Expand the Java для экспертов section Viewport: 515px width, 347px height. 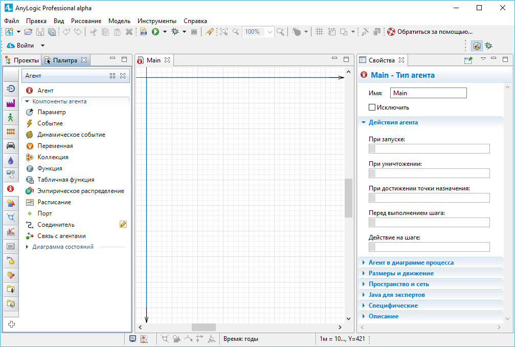pos(364,295)
